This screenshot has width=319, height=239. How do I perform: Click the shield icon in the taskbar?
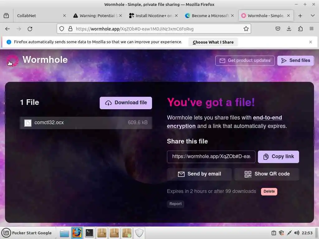pos(139,233)
